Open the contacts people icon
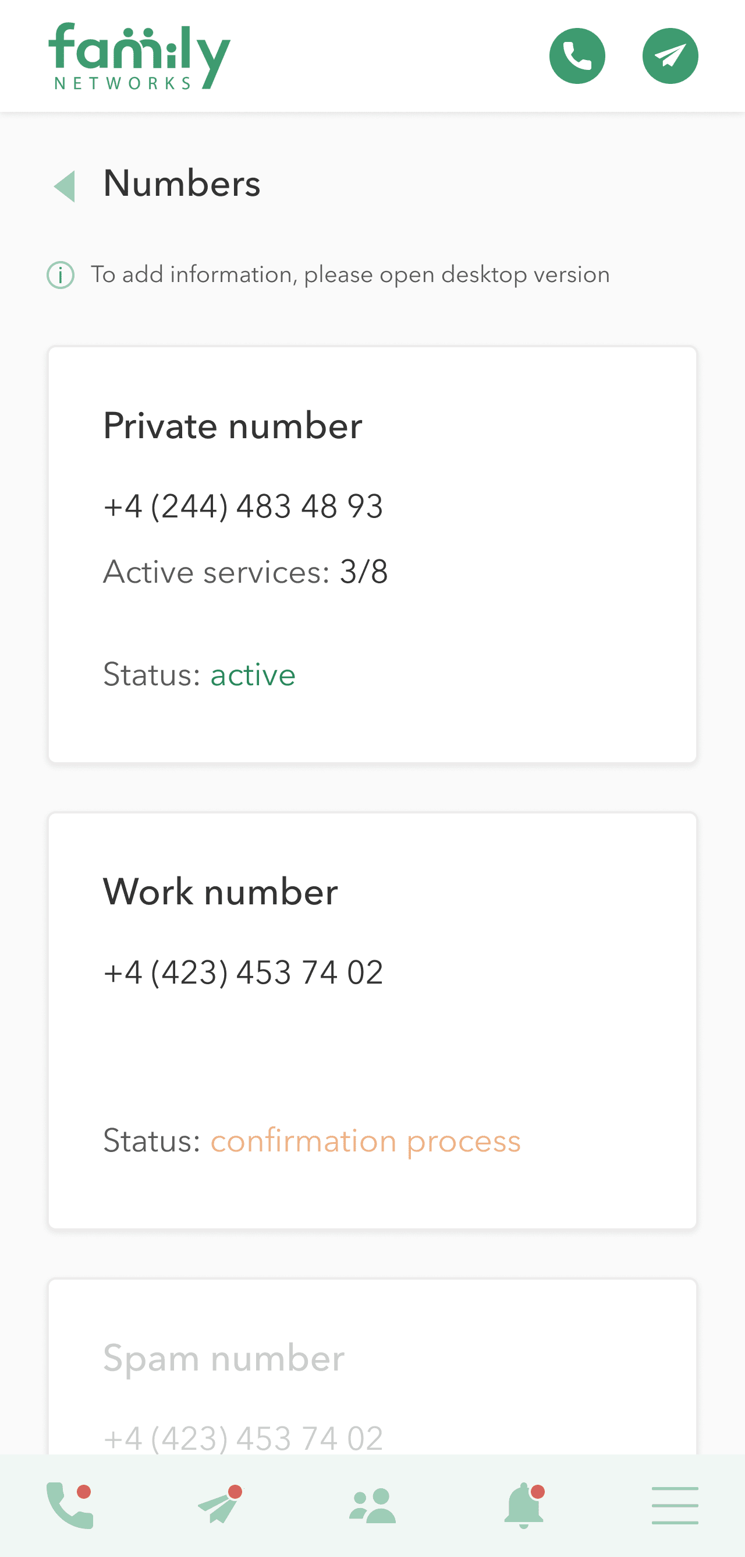745x1557 pixels. click(x=372, y=1505)
